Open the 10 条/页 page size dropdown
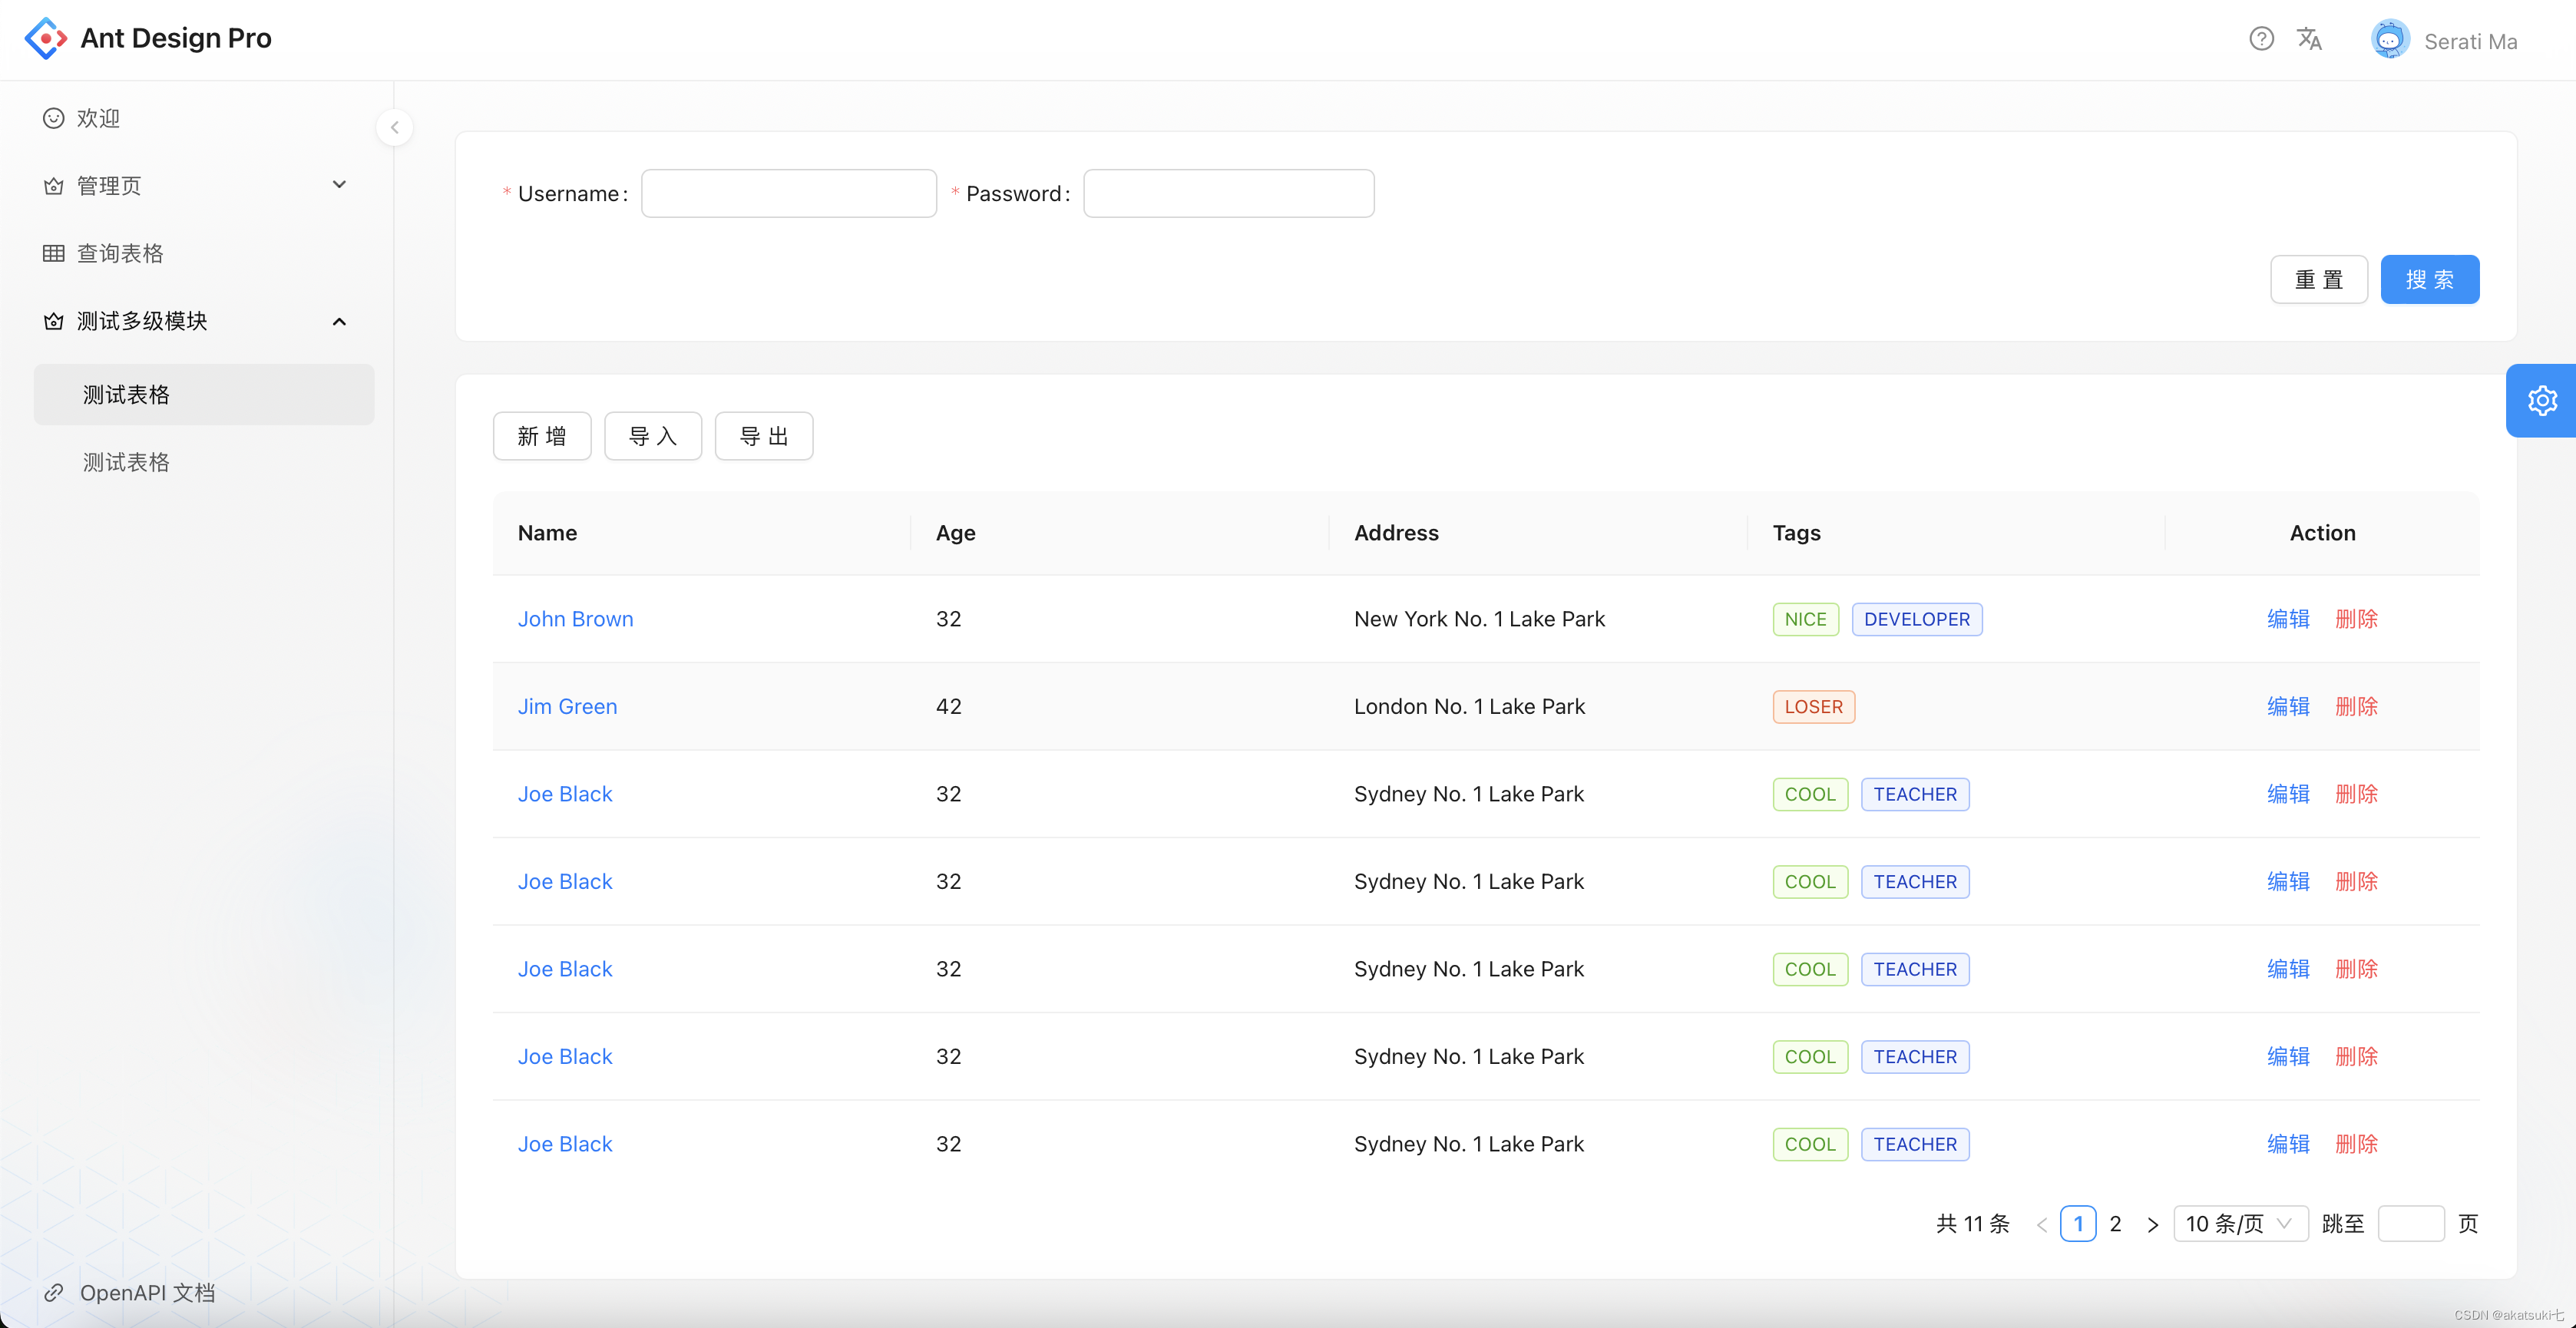The width and height of the screenshot is (2576, 1328). pyautogui.click(x=2239, y=1224)
